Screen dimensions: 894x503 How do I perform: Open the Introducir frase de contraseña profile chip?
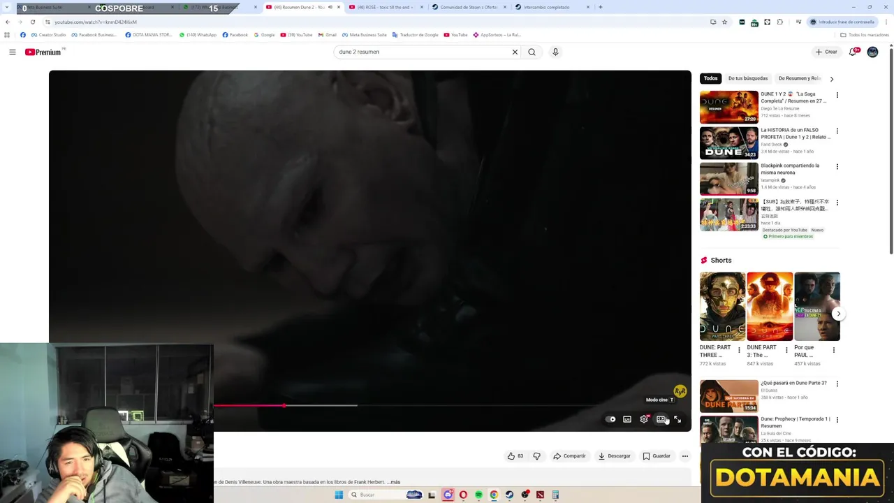[x=842, y=22]
